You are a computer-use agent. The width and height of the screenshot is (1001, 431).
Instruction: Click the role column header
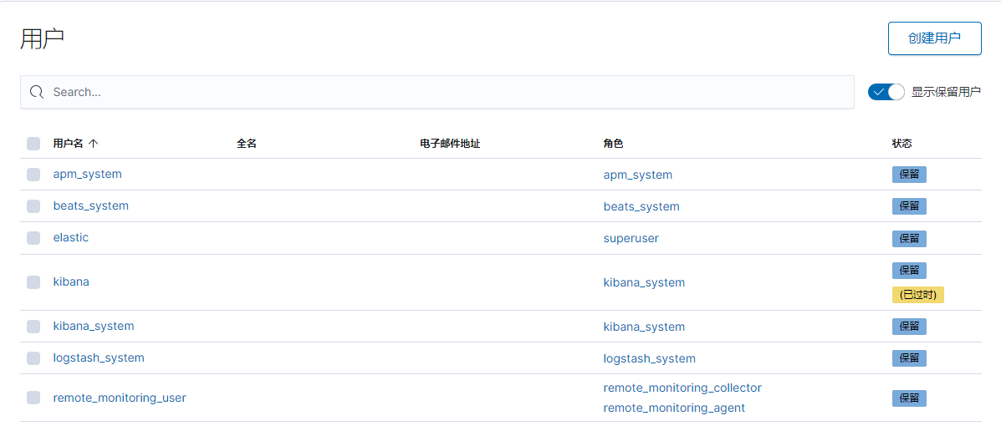(x=613, y=144)
